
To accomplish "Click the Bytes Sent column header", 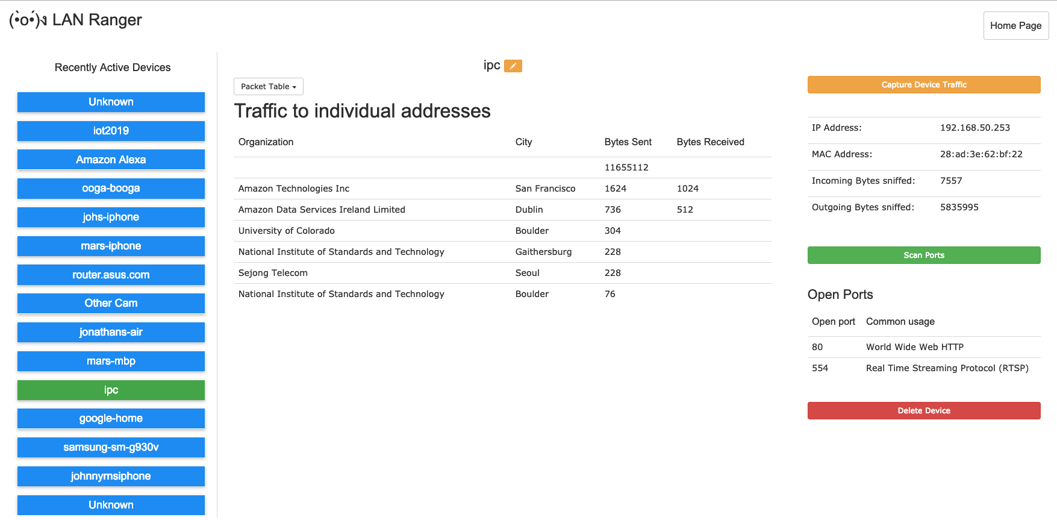I will (628, 142).
